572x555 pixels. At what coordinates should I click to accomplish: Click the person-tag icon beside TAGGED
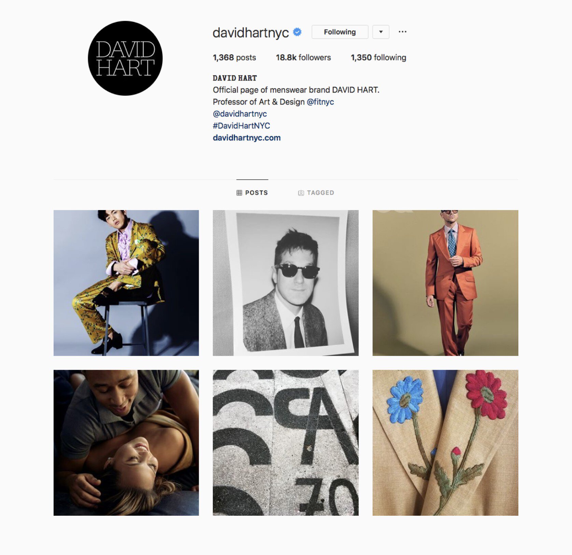tap(301, 193)
